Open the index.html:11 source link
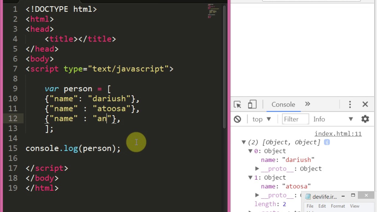The height and width of the screenshot is (212, 377). click(338, 134)
